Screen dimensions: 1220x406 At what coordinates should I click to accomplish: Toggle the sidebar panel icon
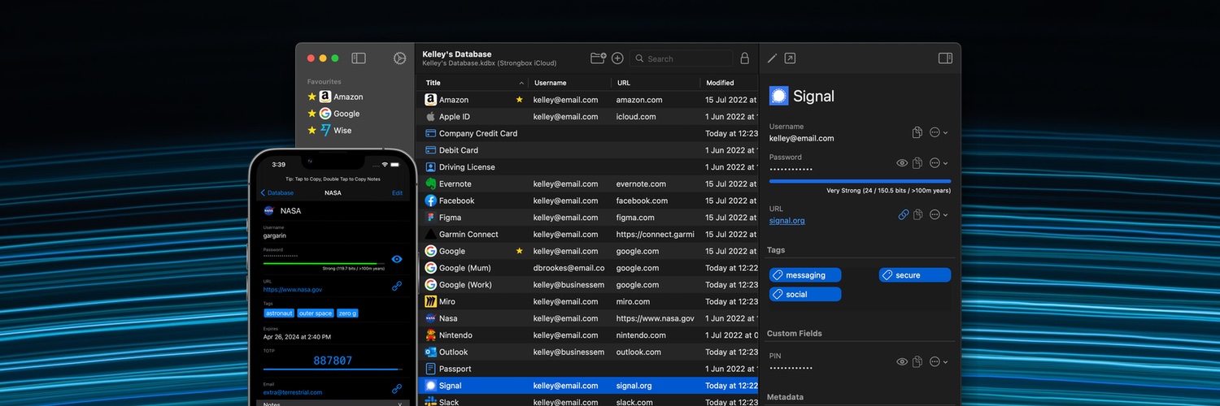(x=359, y=58)
